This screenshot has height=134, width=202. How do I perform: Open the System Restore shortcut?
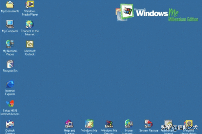pyautogui.click(x=148, y=124)
